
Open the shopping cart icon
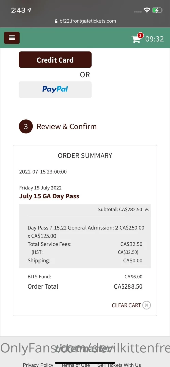point(136,39)
